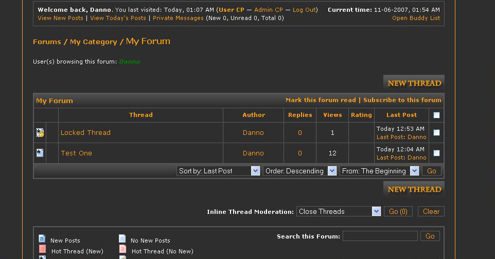Open the Test One thread
The height and width of the screenshot is (259, 495).
[76, 153]
